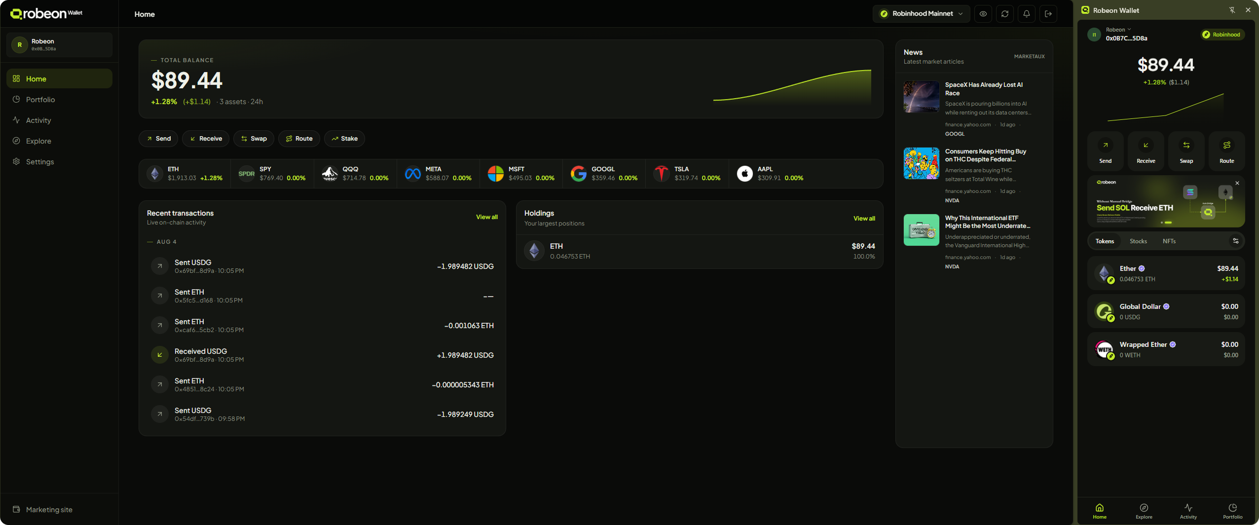This screenshot has width=1259, height=525.
Task: Go to Activity in the left sidebar
Action: tap(59, 120)
